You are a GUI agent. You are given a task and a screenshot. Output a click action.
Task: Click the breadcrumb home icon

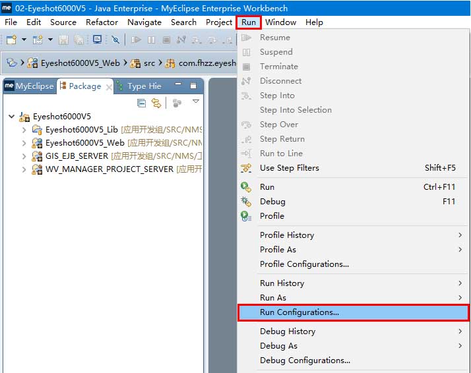coord(12,63)
